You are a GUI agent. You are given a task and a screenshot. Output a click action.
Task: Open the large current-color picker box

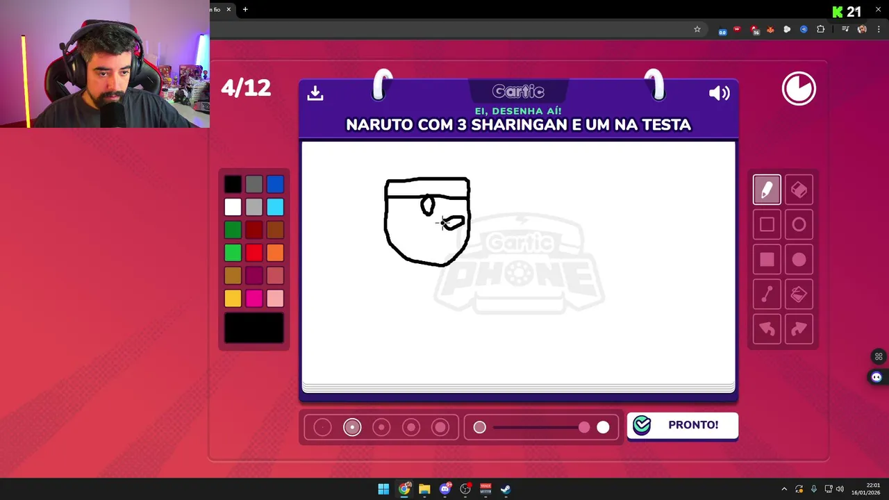(x=254, y=328)
